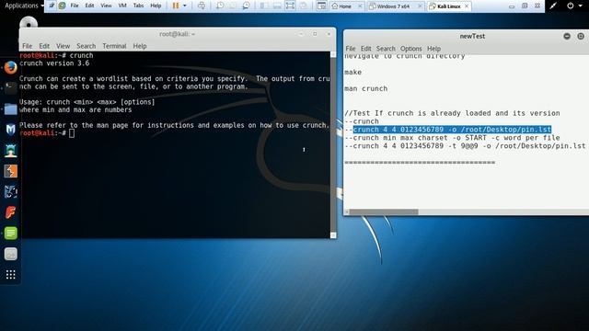Minimize the newTest window
The width and height of the screenshot is (589, 331).
567,36
